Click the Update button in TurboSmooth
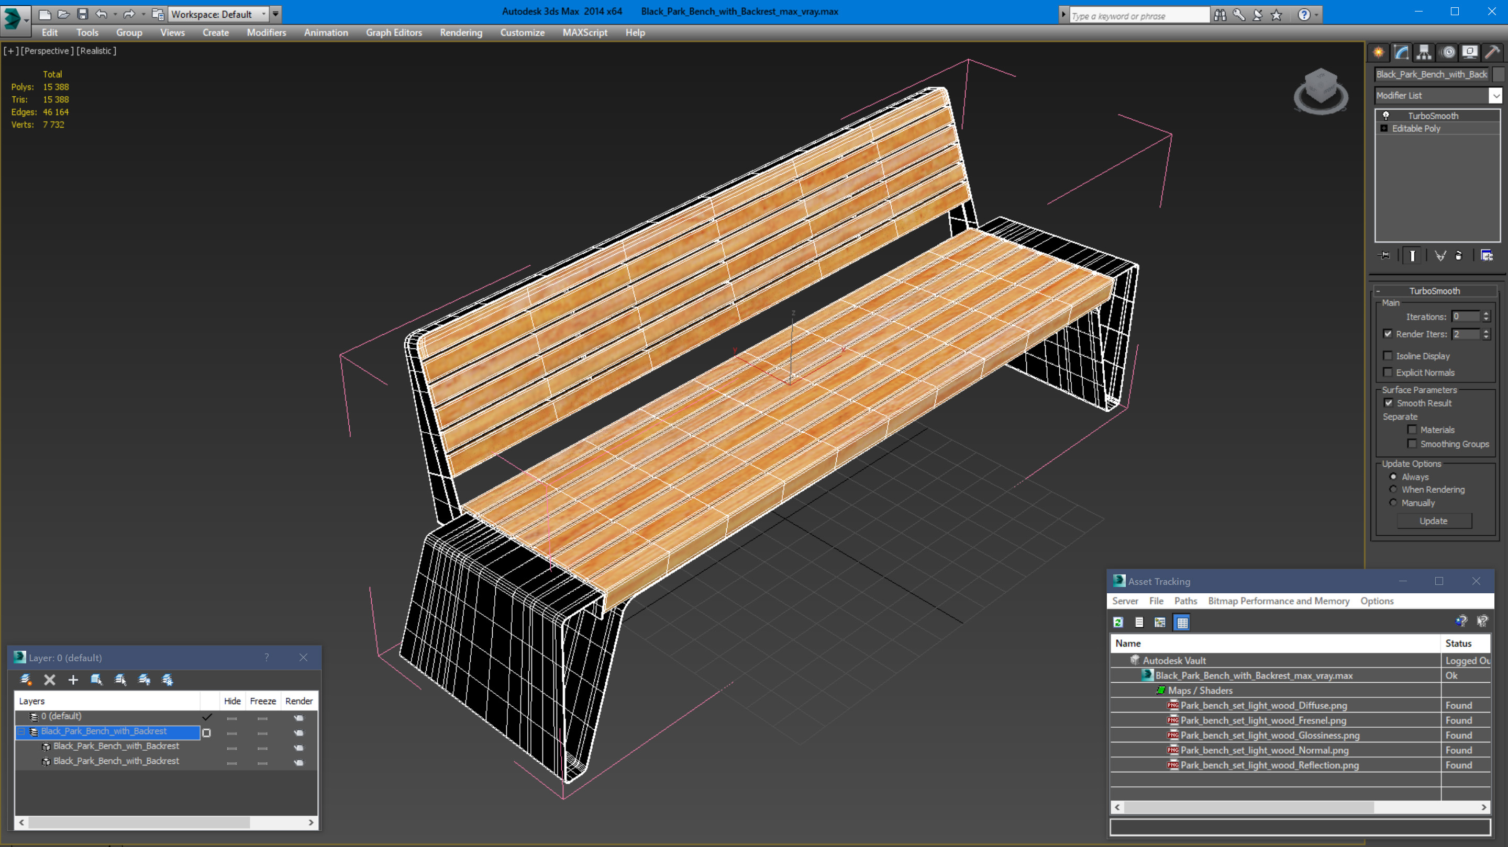This screenshot has width=1508, height=847. 1434,521
